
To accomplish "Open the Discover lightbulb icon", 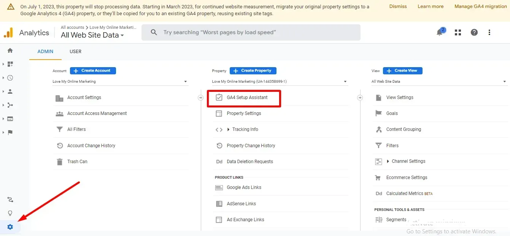I will 10,213.
